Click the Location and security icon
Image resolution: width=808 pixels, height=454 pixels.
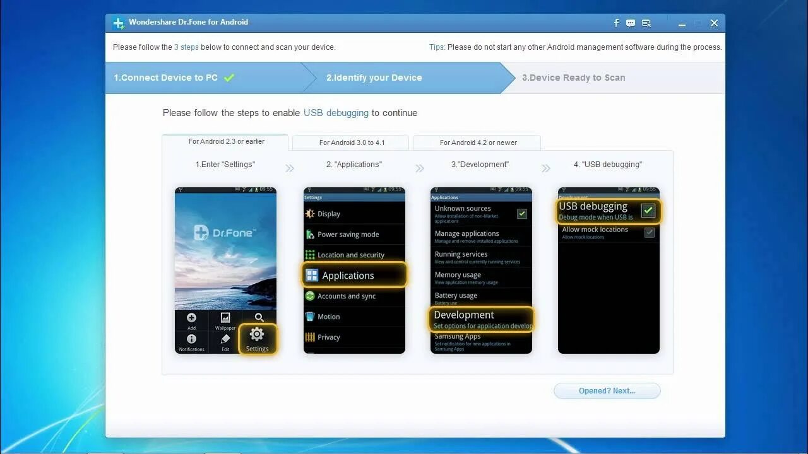[x=310, y=255]
